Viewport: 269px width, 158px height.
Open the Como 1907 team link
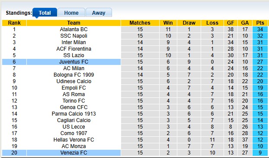click(x=74, y=133)
